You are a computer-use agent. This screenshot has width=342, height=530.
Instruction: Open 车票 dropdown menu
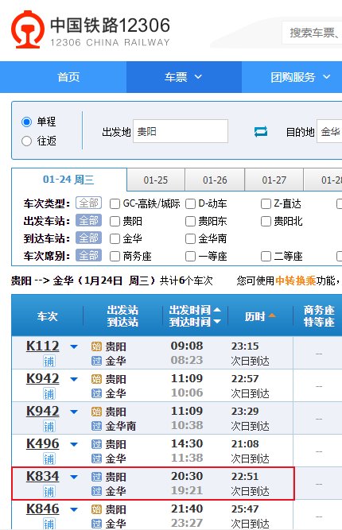184,77
